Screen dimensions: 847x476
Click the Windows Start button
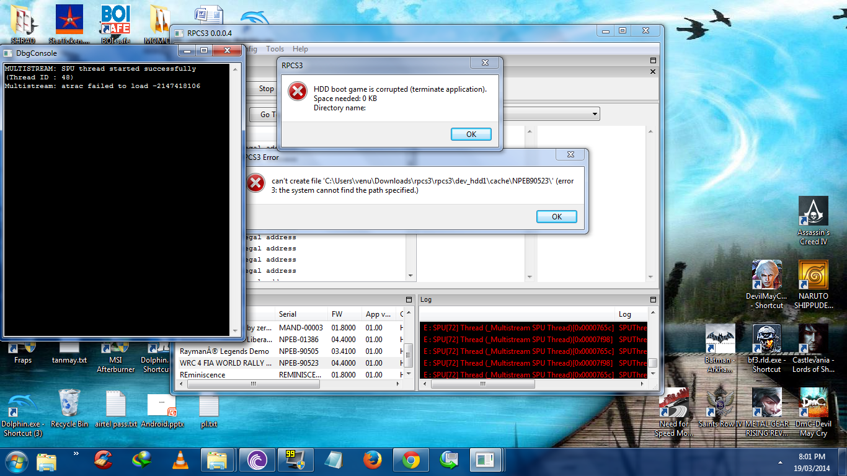(x=16, y=460)
